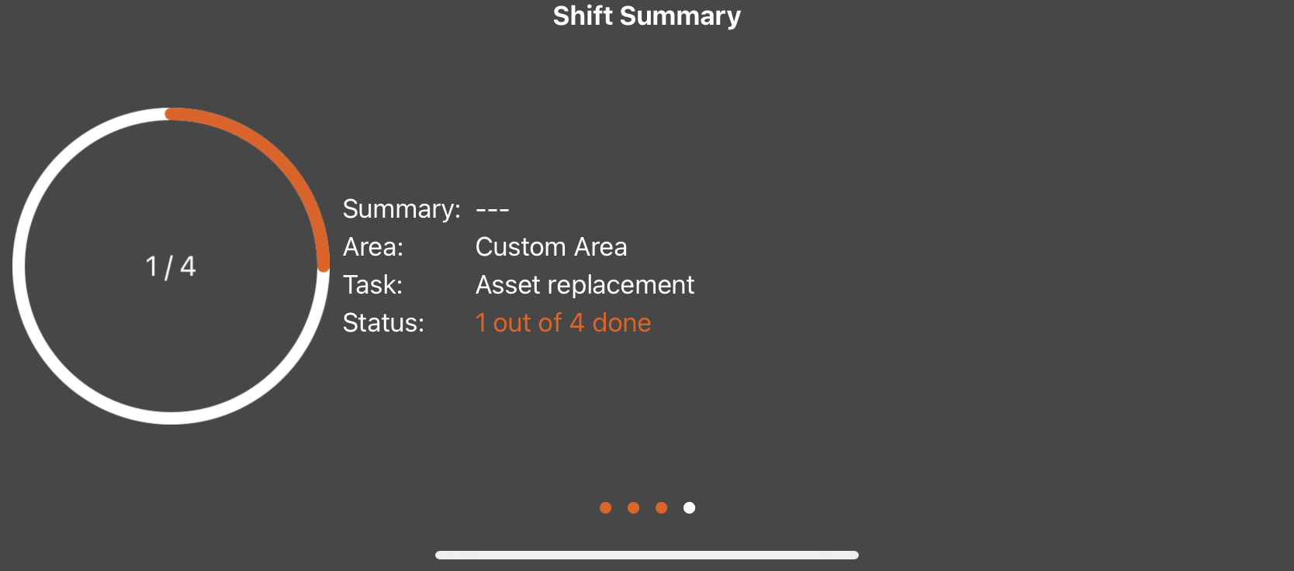Tap the home indicator bar
This screenshot has height=571, width=1294.
[x=646, y=555]
